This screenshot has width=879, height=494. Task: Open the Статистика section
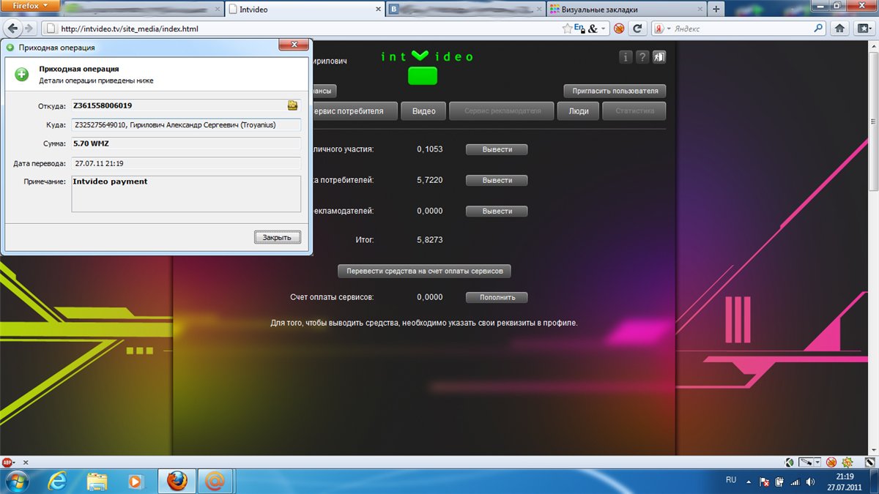[634, 111]
